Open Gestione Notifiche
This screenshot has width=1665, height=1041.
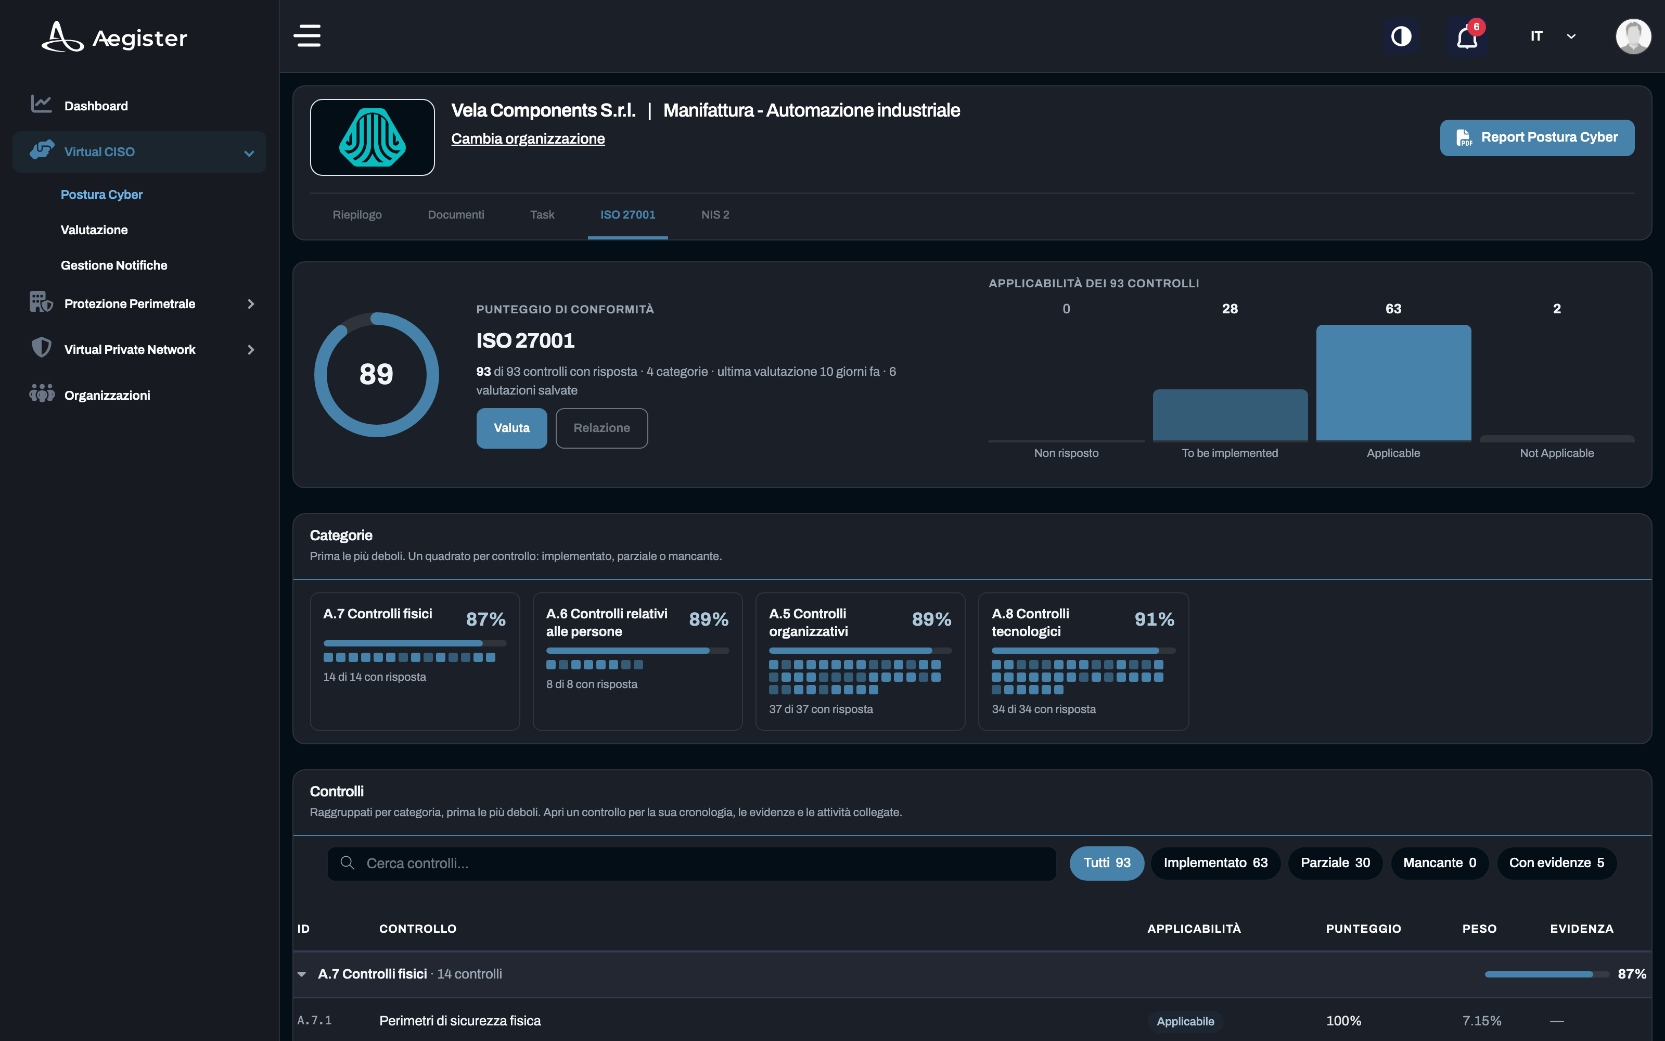[x=113, y=265]
